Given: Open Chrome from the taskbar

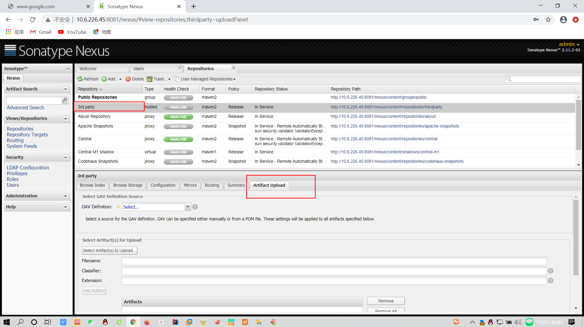Looking at the screenshot, I should click(133, 322).
